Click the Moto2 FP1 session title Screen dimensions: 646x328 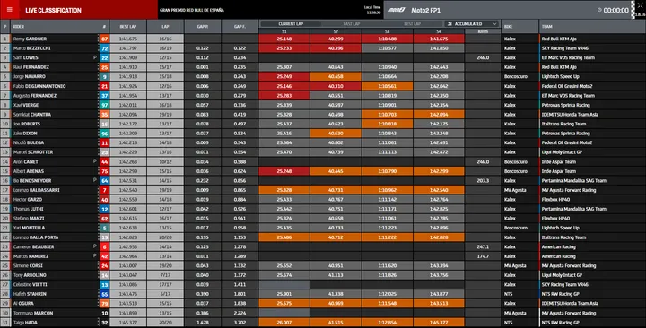426,10
